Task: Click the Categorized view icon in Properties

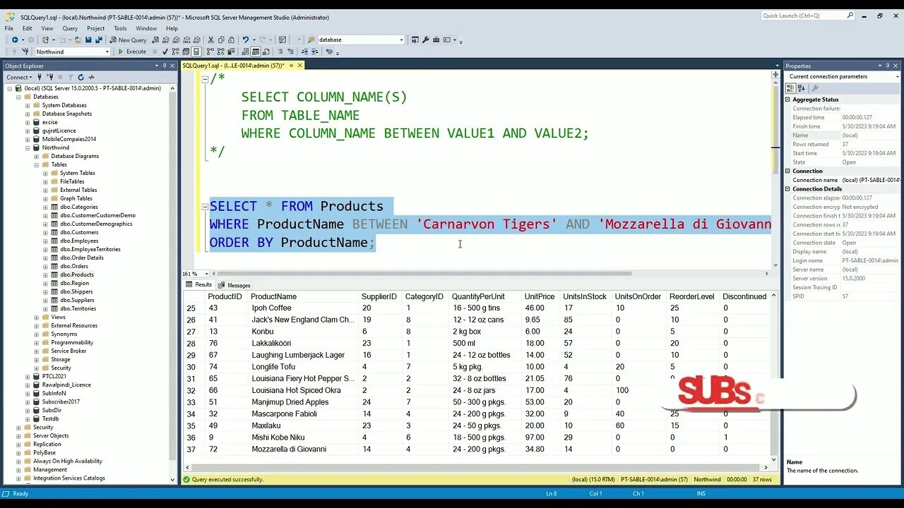Action: coord(791,88)
